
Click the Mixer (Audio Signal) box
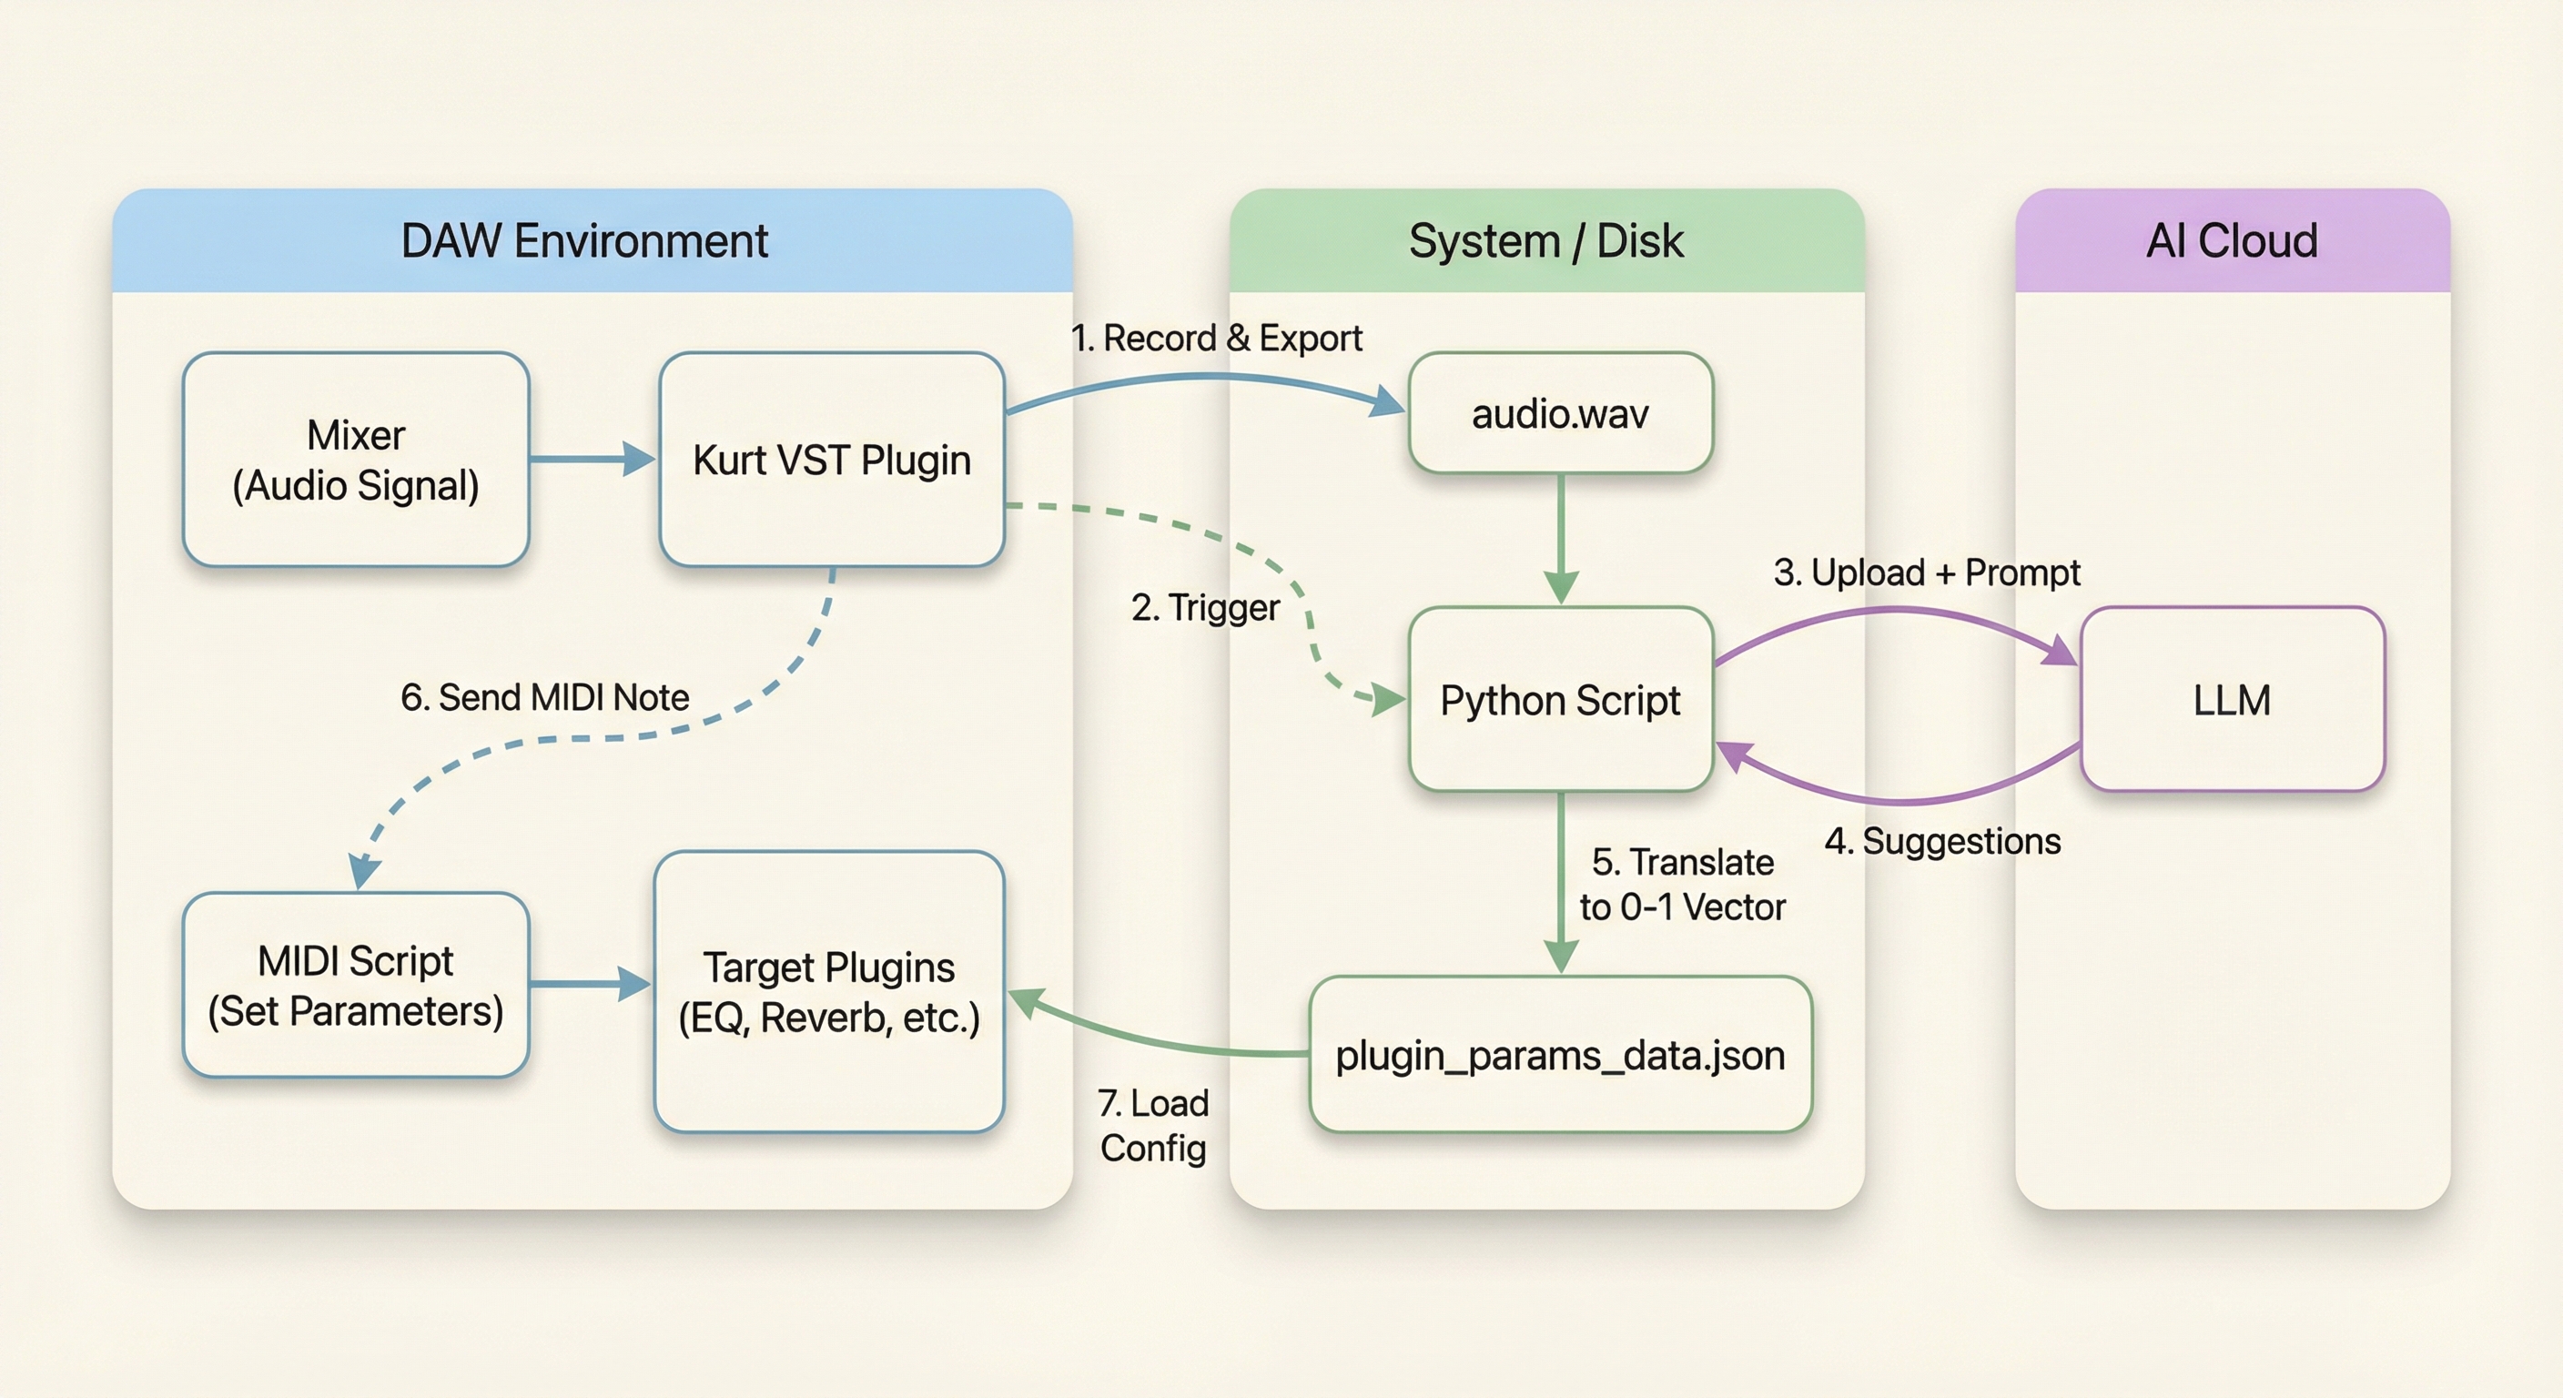click(x=355, y=460)
